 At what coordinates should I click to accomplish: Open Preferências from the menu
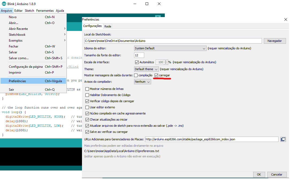coord(33,81)
